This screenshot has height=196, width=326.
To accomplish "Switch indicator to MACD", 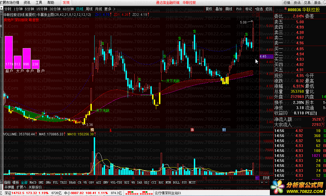I will [33, 182].
